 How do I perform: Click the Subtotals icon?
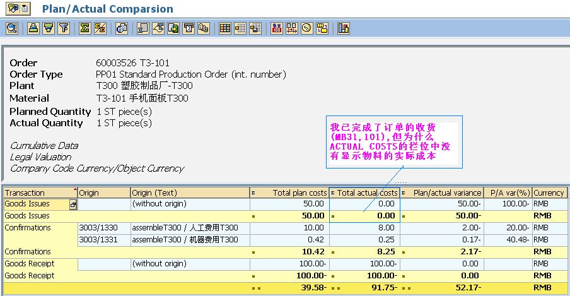click(100, 28)
